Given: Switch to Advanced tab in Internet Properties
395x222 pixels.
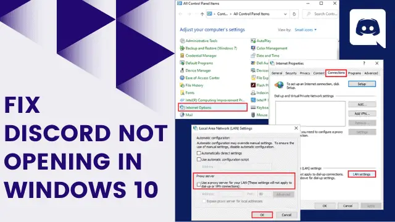Looking at the screenshot, I should coord(371,73).
